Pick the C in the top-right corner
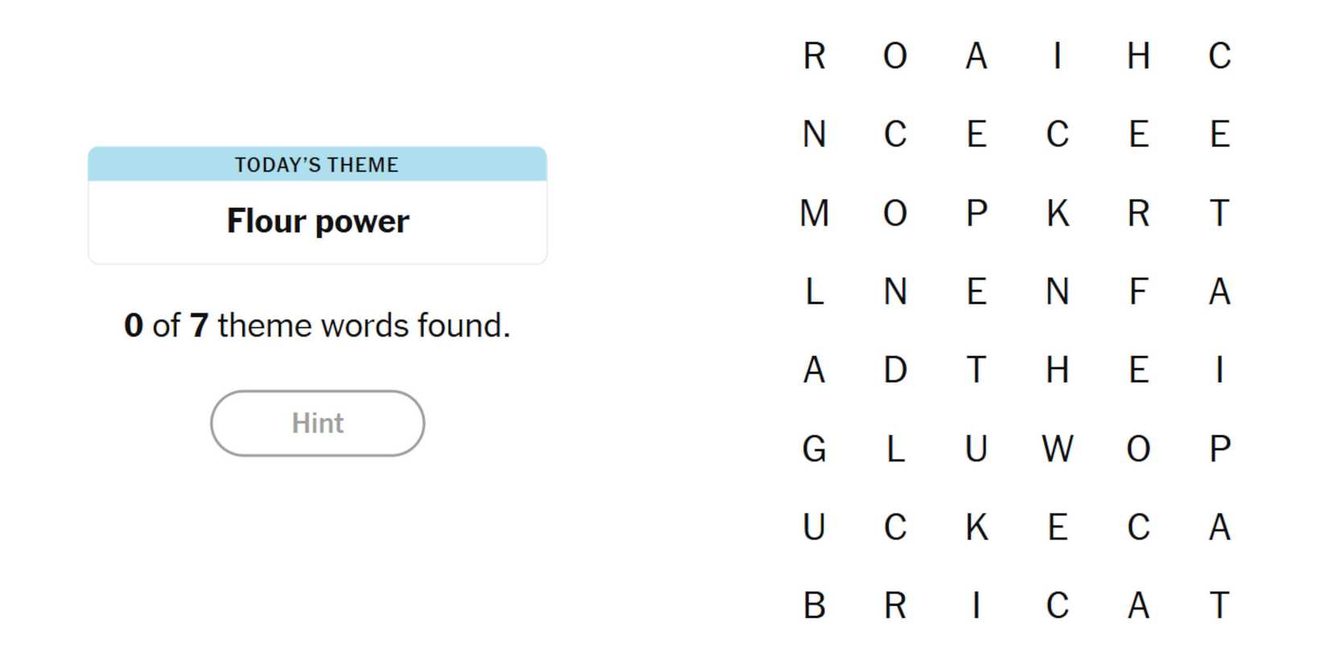Screen dimensions: 1327x663 coord(1219,56)
